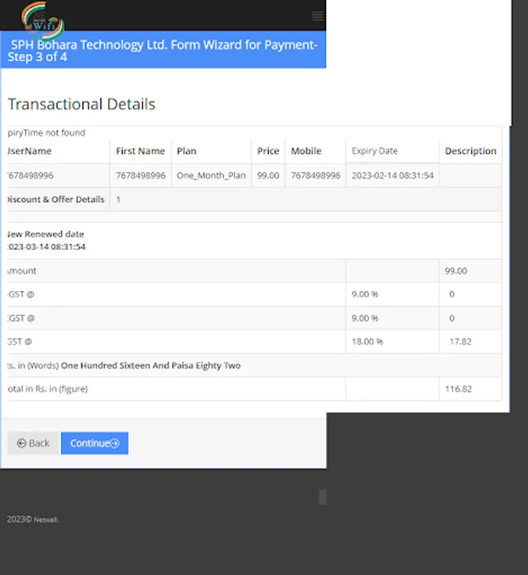The image size is (528, 575).
Task: Click the 'Time not found' message
Action: pos(46,133)
